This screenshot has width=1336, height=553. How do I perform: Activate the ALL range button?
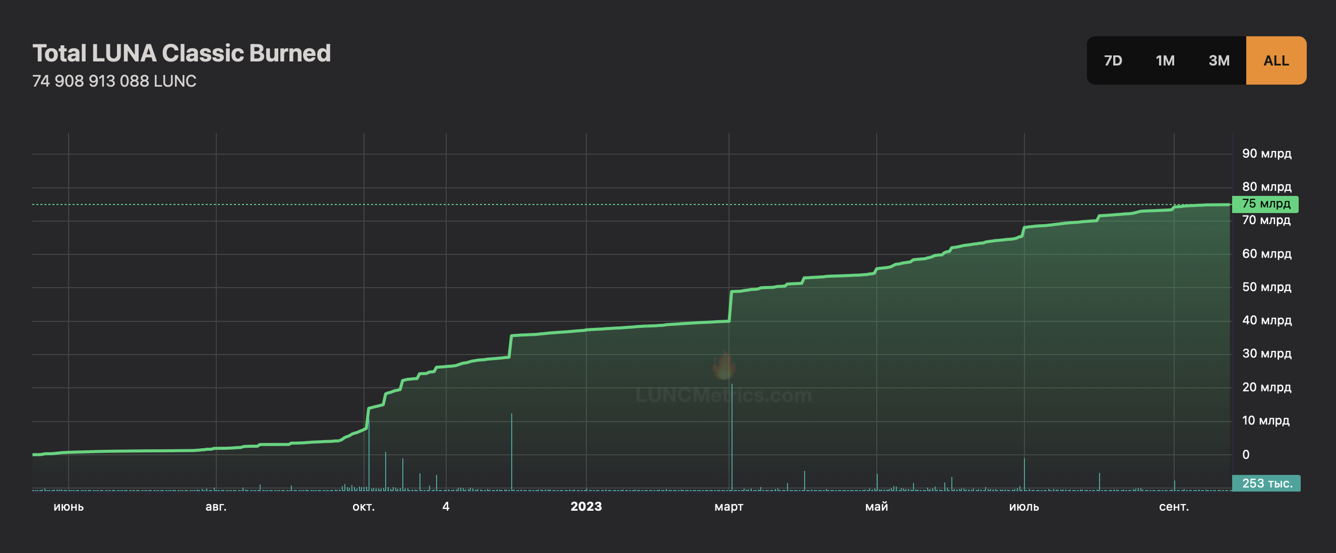pos(1276,60)
